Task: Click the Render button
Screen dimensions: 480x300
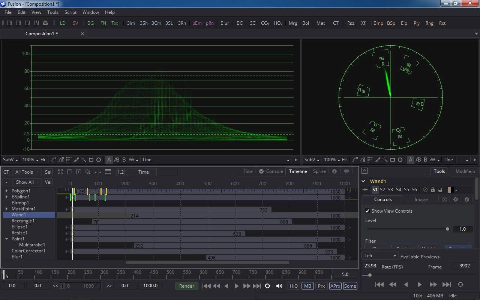Action: 186,286
